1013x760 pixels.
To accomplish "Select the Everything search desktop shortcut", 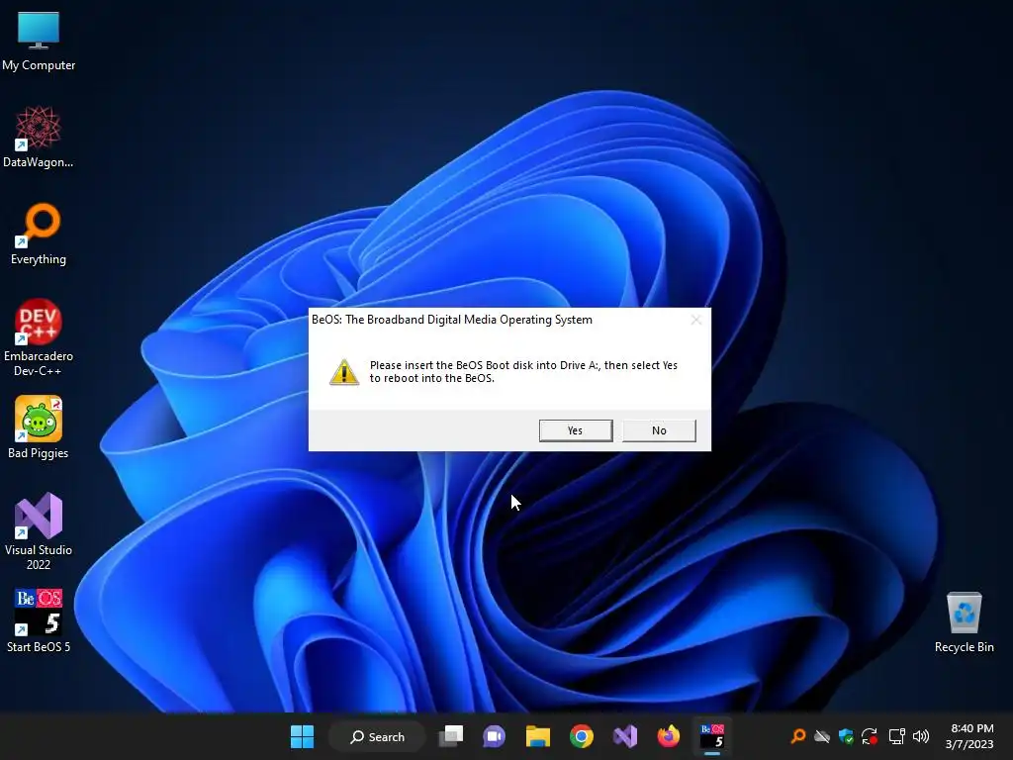I will [39, 235].
